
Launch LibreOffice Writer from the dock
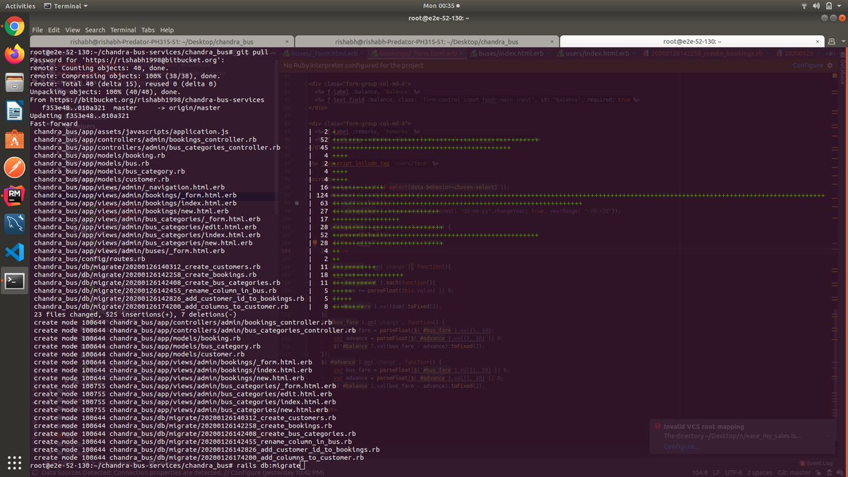point(13,111)
